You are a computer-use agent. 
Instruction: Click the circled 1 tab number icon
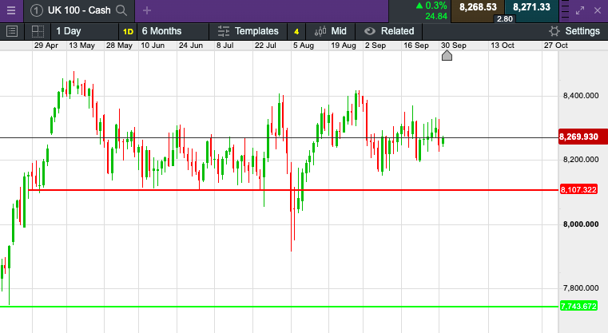click(37, 10)
